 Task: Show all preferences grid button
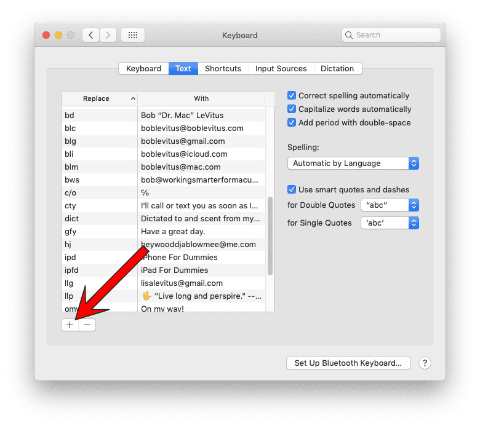133,35
